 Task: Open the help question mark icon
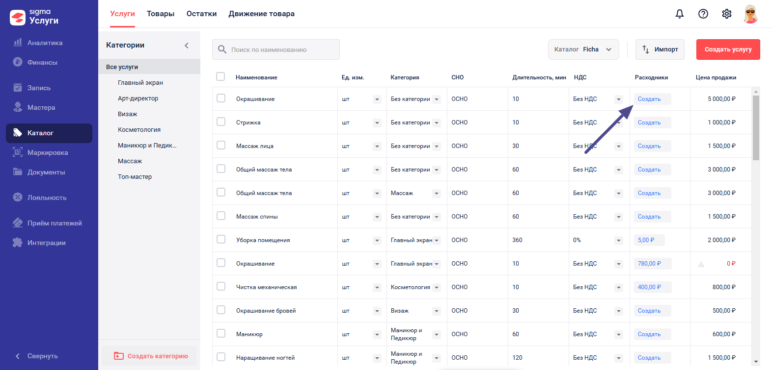[703, 14]
